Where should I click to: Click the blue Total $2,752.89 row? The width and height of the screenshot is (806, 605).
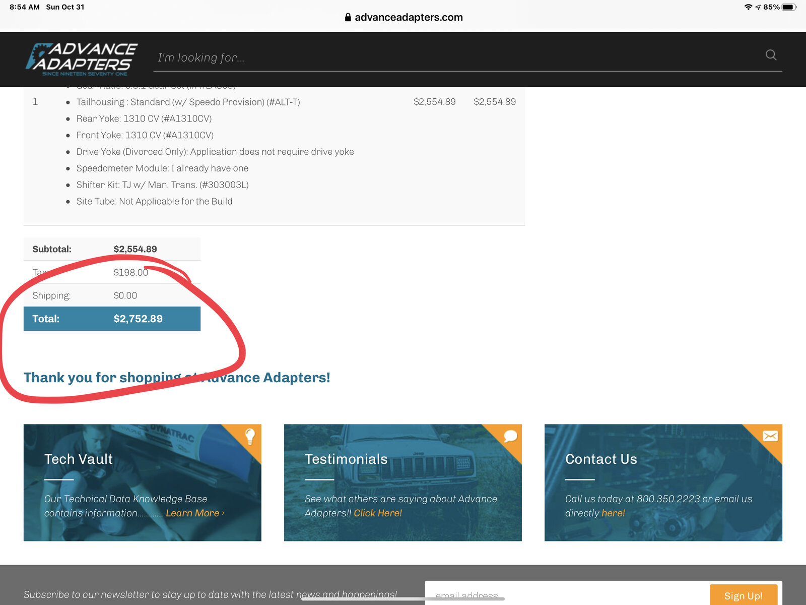click(112, 319)
